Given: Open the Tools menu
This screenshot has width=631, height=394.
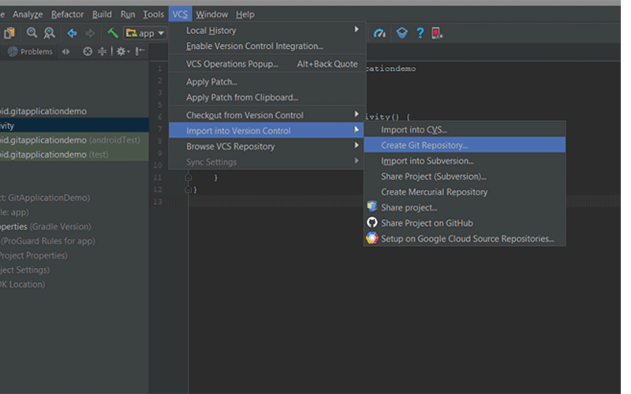Looking at the screenshot, I should tap(153, 14).
